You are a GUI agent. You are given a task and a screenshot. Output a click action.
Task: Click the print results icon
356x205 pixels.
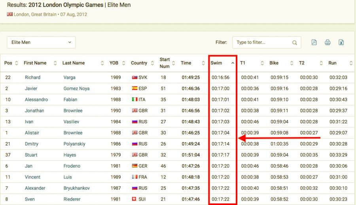pyautogui.click(x=328, y=43)
